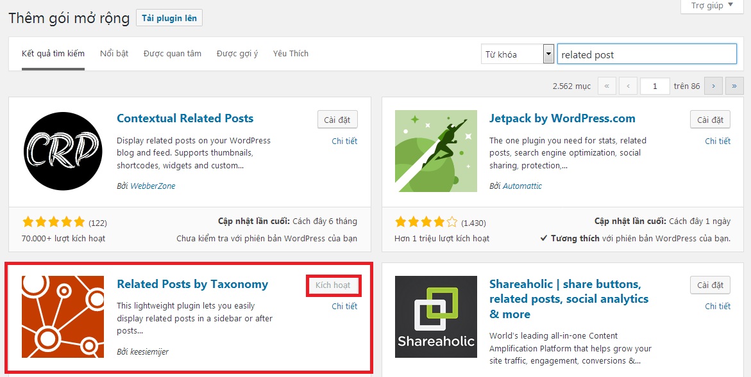Click the Shareaholic plugin logo
Image resolution: width=751 pixels, height=377 pixels.
click(x=435, y=316)
